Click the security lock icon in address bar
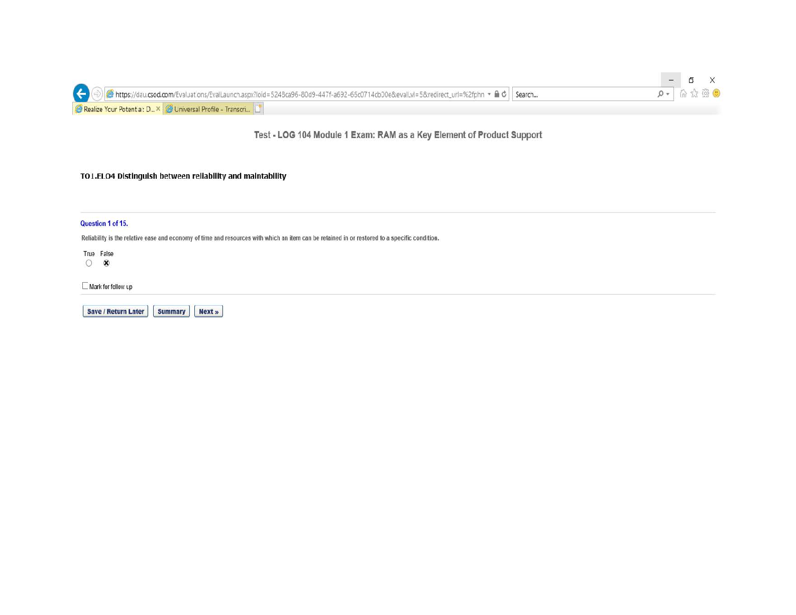Viewport: 796px width, 615px height. (497, 94)
